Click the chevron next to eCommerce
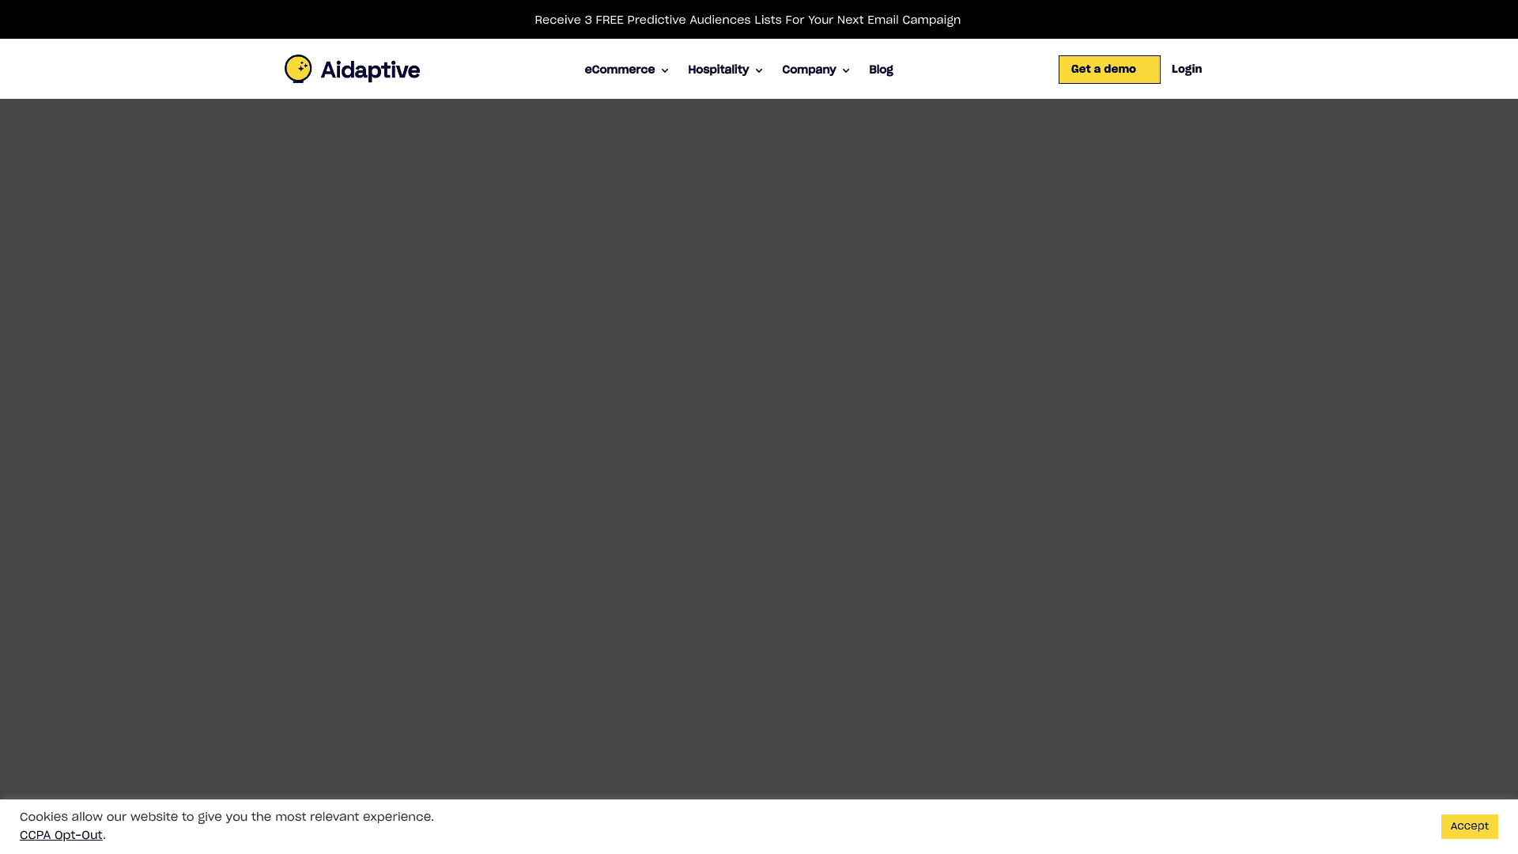This screenshot has width=1518, height=854. (x=665, y=70)
